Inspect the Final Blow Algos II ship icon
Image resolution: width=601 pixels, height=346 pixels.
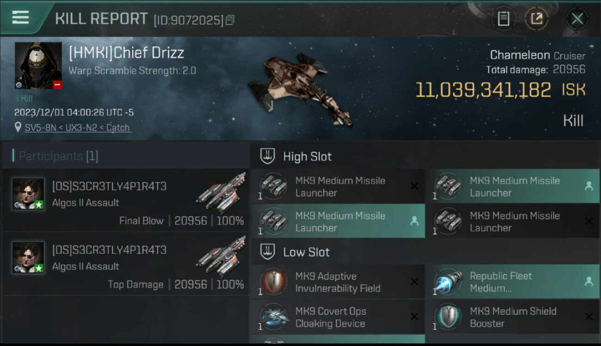click(221, 193)
